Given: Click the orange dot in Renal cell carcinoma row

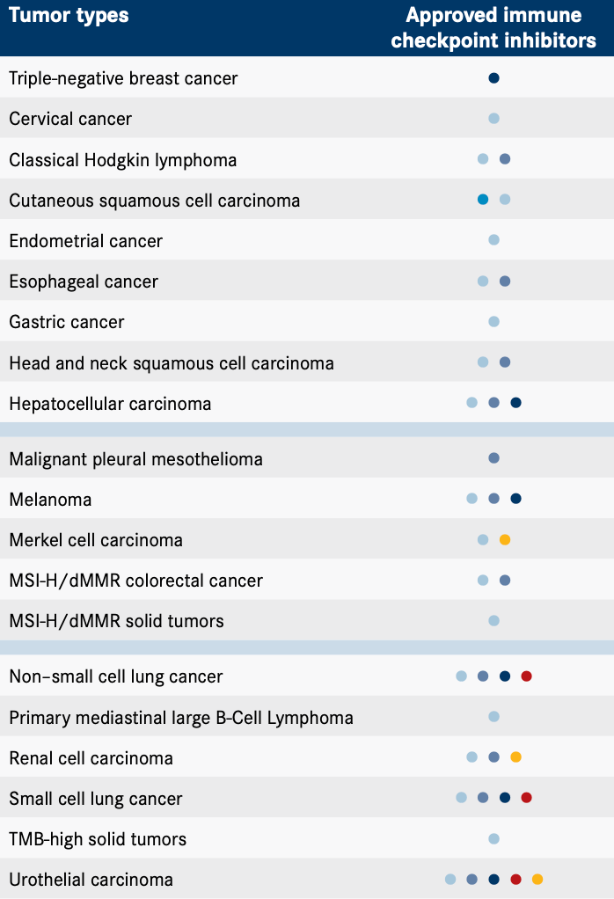Looking at the screenshot, I should point(515,757).
